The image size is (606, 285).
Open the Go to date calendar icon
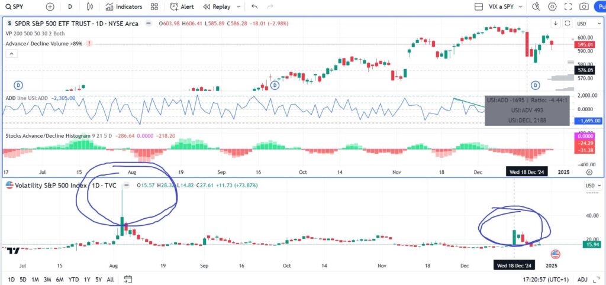128,279
